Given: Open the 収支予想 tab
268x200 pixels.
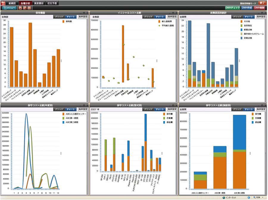Looking at the screenshot, I should click(52, 3).
